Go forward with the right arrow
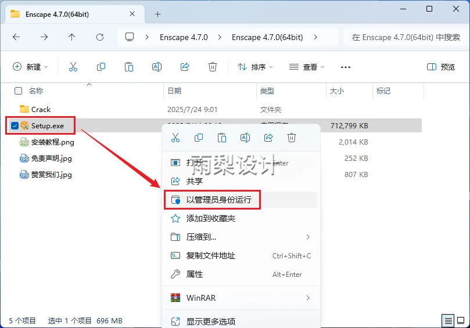The width and height of the screenshot is (470, 328). 44,37
